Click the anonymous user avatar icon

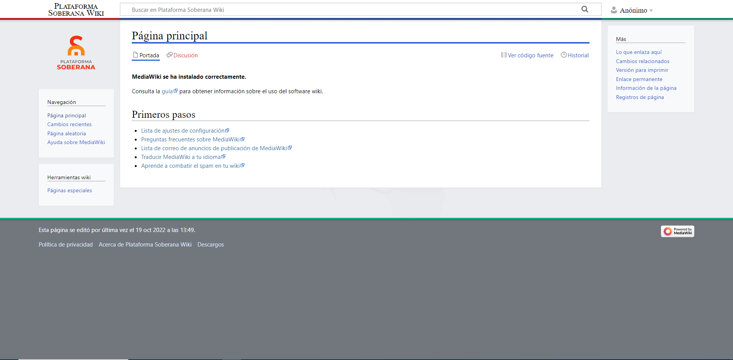click(x=614, y=10)
